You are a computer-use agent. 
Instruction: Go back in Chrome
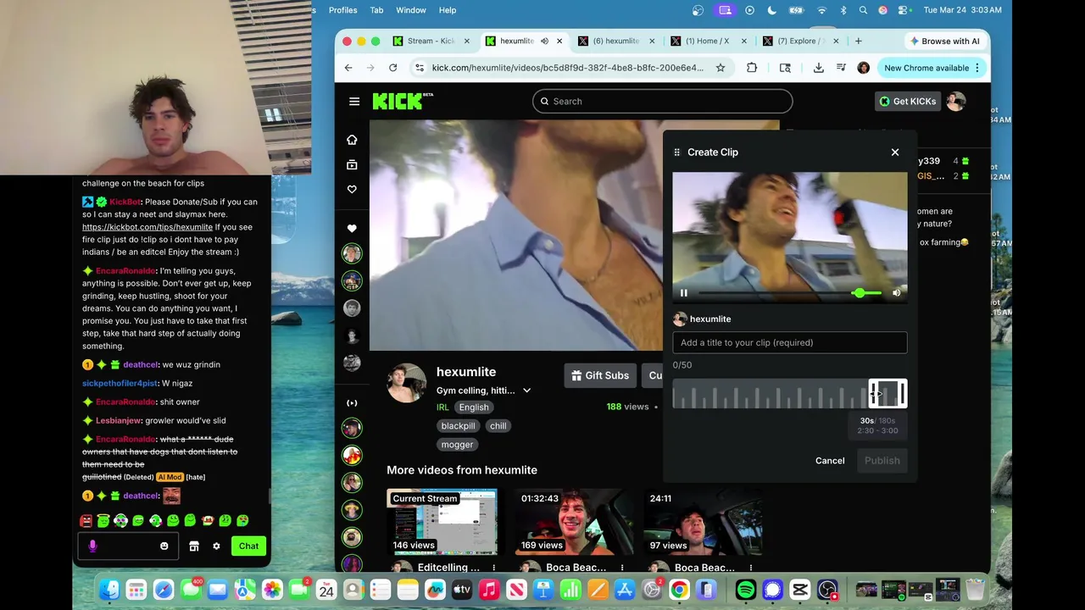coord(348,68)
